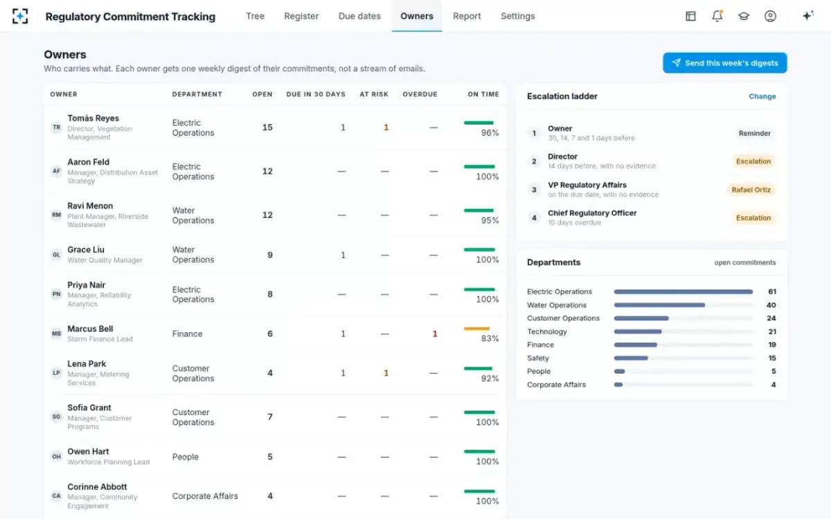
Task: Click the Safety department row
Action: pos(652,358)
